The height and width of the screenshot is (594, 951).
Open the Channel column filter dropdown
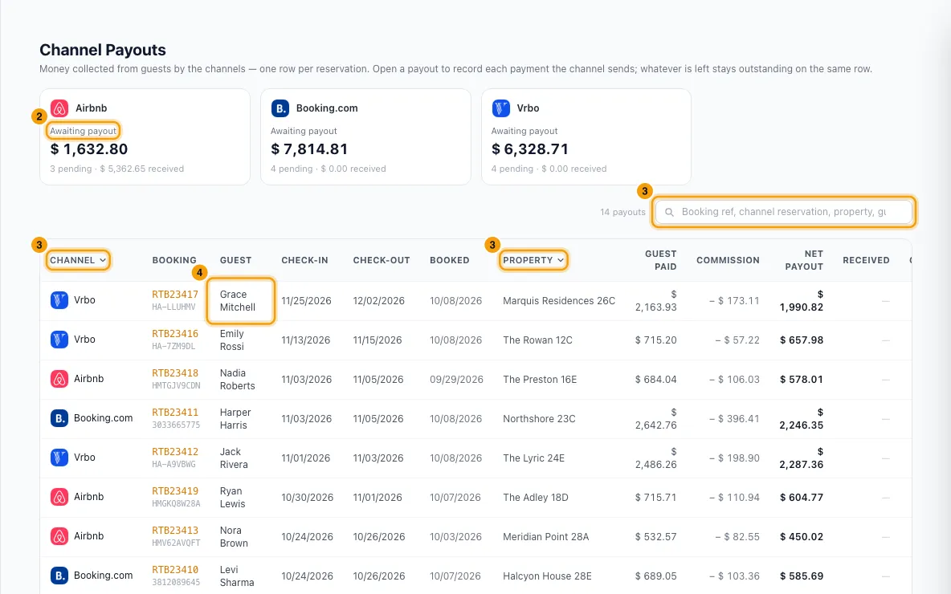78,260
